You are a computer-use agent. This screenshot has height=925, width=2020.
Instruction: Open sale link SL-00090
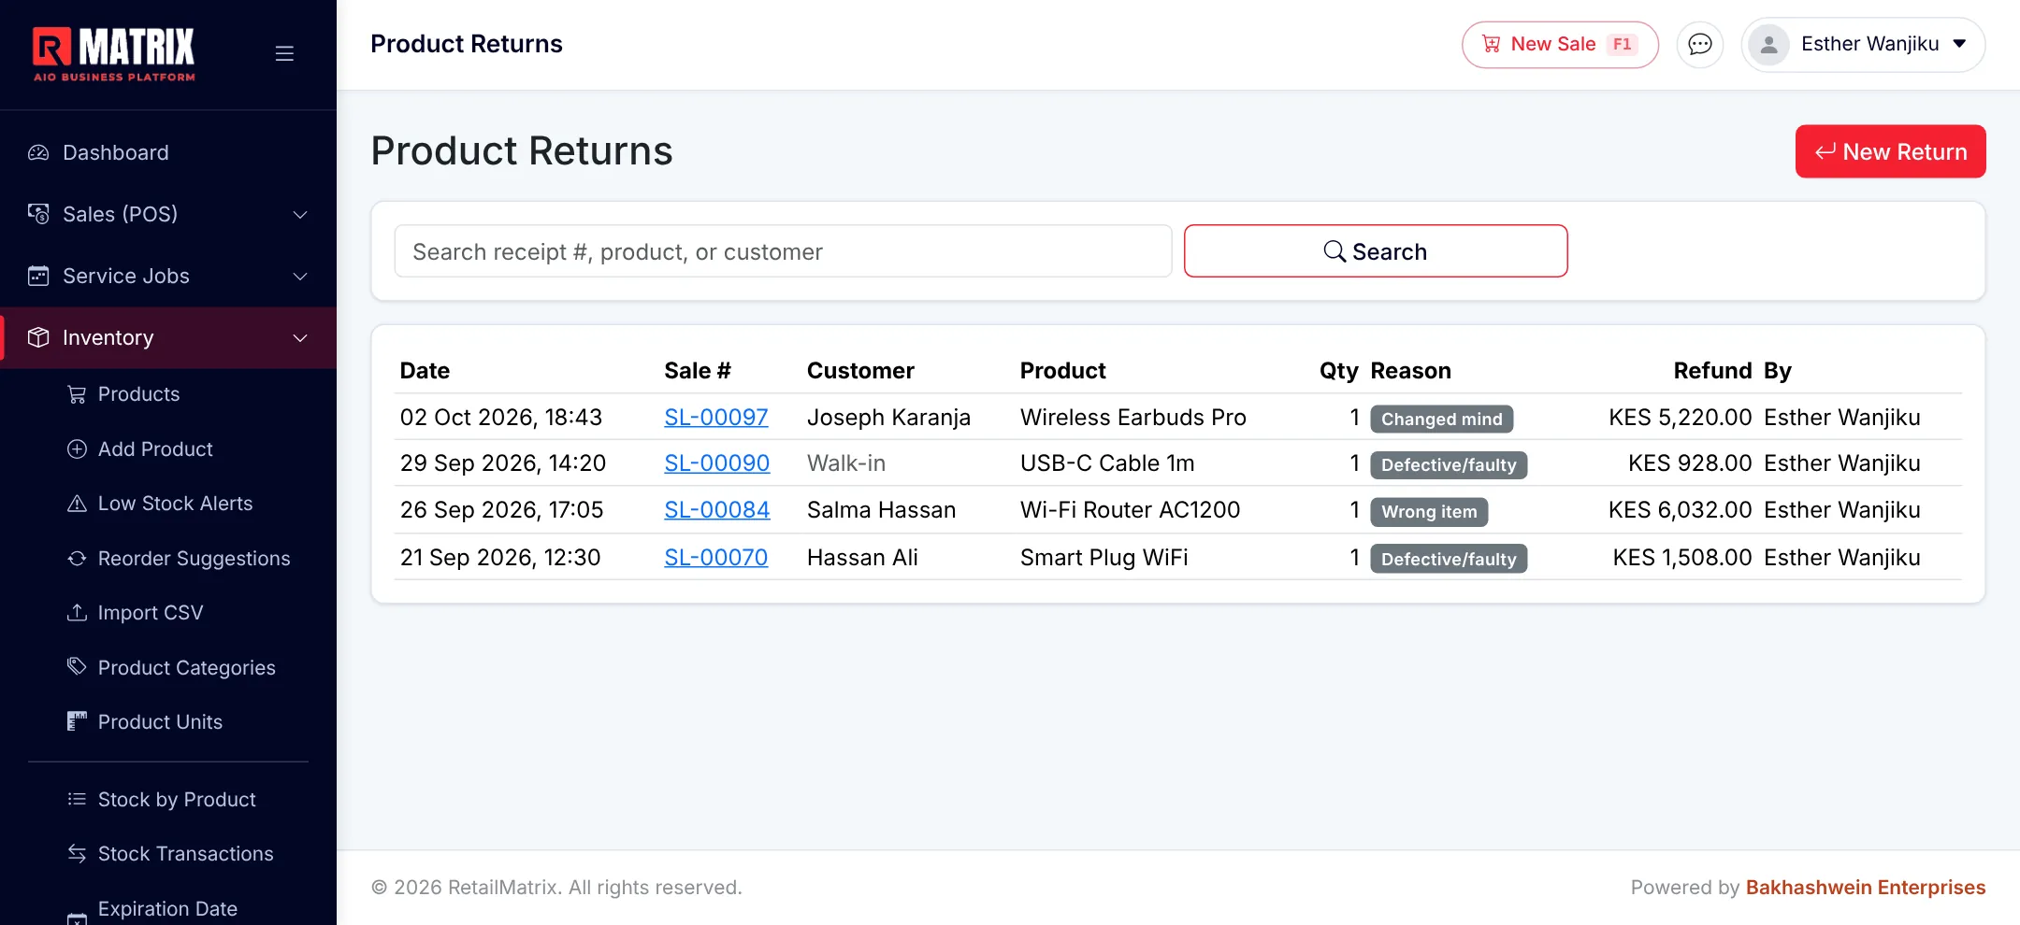coord(717,463)
